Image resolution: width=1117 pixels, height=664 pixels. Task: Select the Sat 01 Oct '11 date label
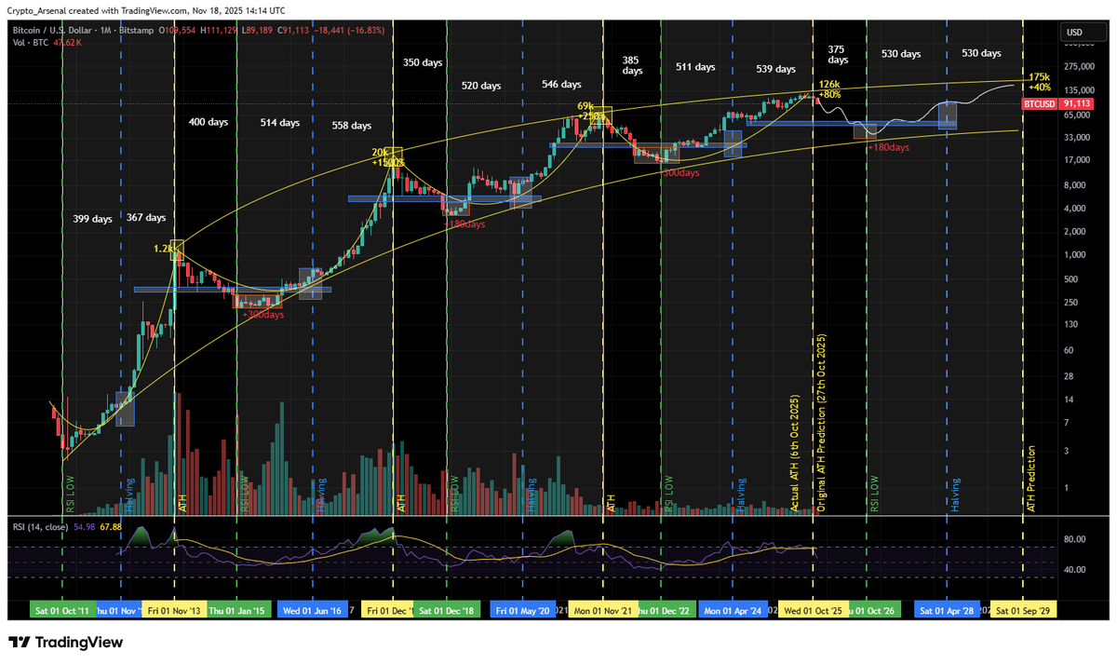[x=63, y=611]
